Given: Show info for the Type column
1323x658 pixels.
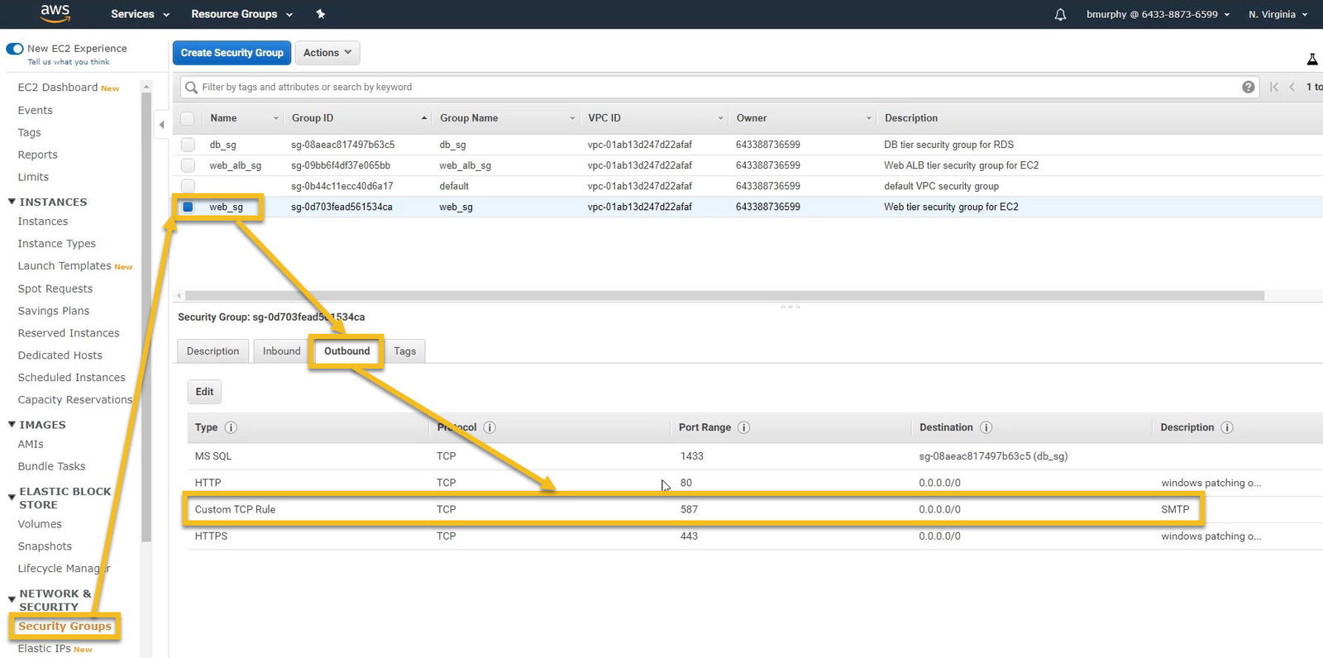Looking at the screenshot, I should point(231,427).
